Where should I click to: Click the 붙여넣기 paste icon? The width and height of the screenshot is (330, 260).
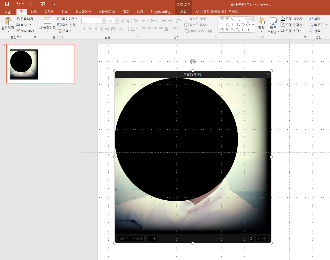(x=8, y=21)
